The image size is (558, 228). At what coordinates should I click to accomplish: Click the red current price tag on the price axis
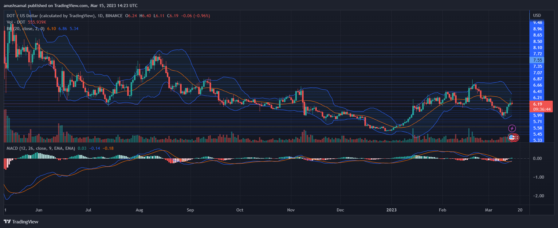coord(541,106)
